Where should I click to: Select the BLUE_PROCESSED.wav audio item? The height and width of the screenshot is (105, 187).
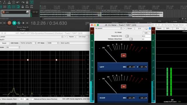click(x=117, y=14)
